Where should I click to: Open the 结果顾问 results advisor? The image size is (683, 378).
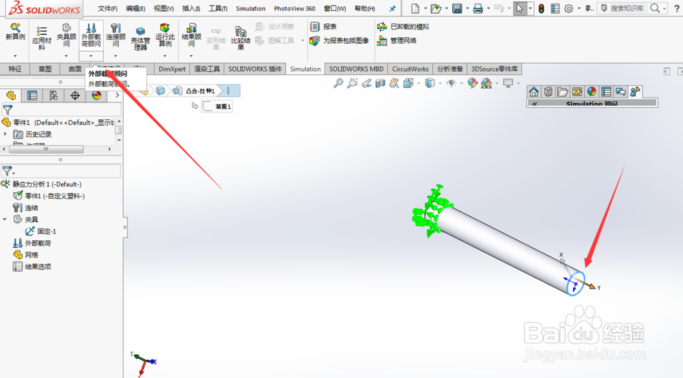(191, 35)
